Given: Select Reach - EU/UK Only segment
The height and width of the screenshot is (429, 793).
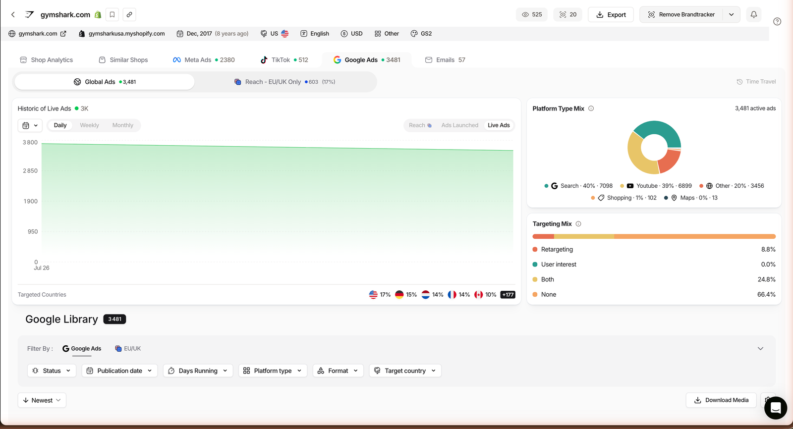Looking at the screenshot, I should click(x=284, y=82).
